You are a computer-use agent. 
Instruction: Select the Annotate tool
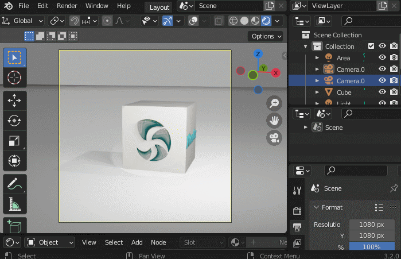tap(14, 184)
